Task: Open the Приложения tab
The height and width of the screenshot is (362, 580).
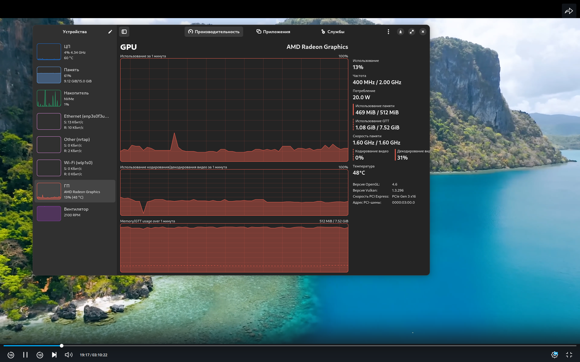Action: pos(273,32)
